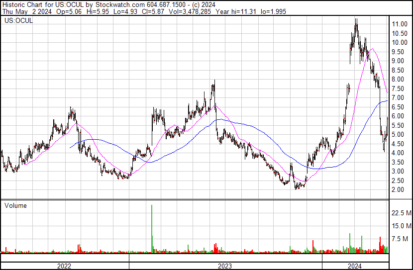Click the 4.50 price axis label
This screenshot has height=270, width=413.
point(398,144)
